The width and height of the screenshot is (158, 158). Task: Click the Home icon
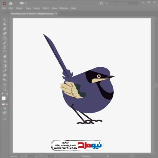coord(11,4)
